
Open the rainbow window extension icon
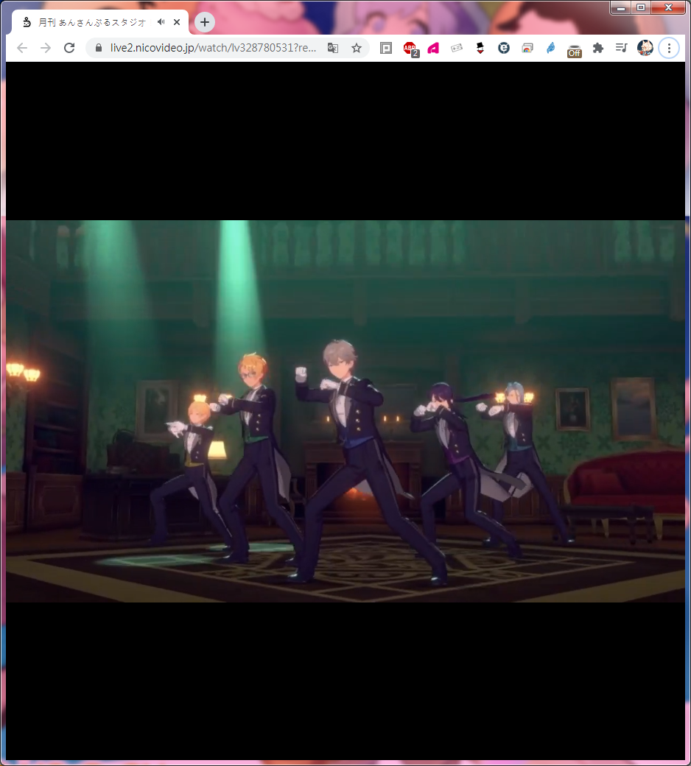click(527, 48)
